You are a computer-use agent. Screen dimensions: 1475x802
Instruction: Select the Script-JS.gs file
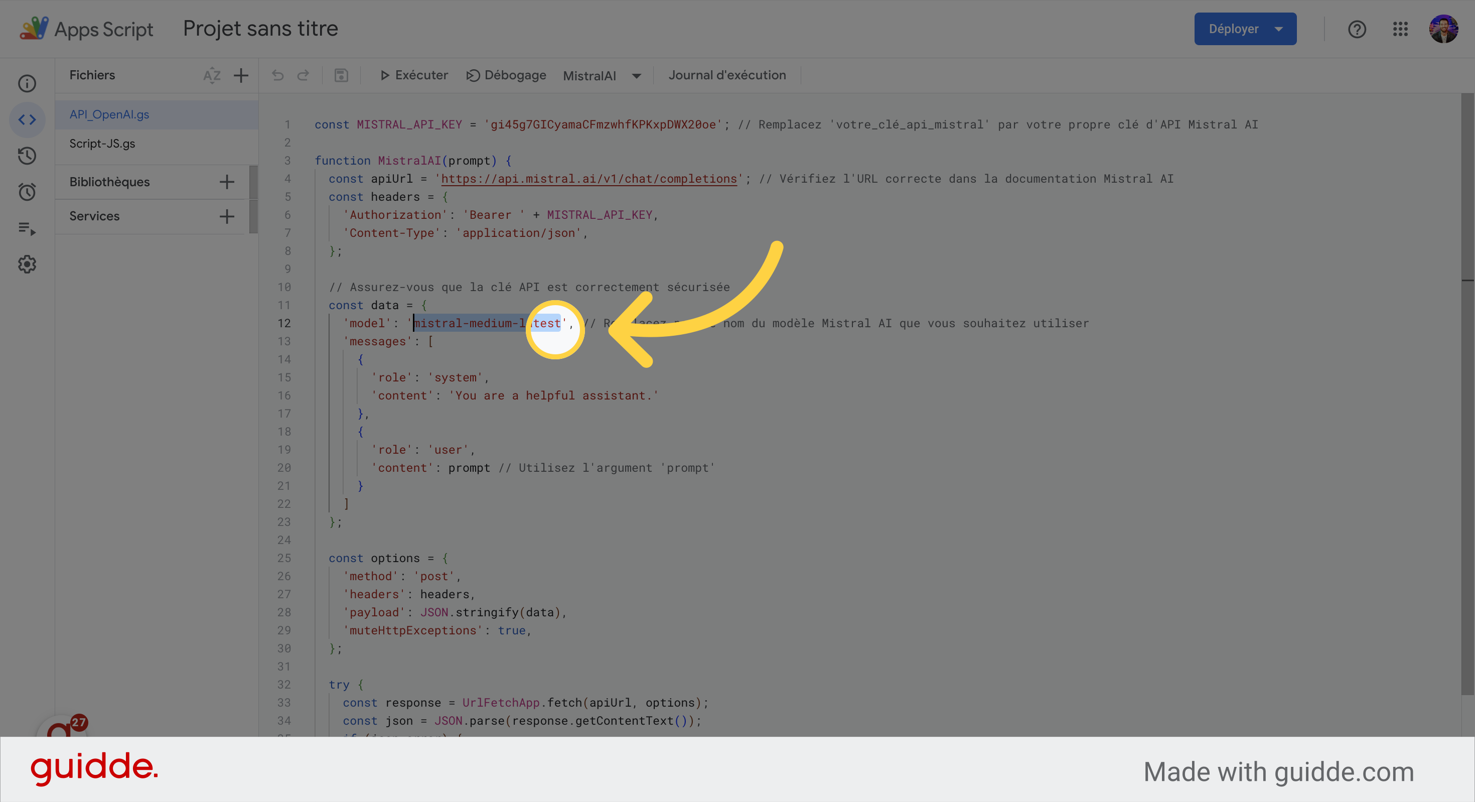(102, 144)
